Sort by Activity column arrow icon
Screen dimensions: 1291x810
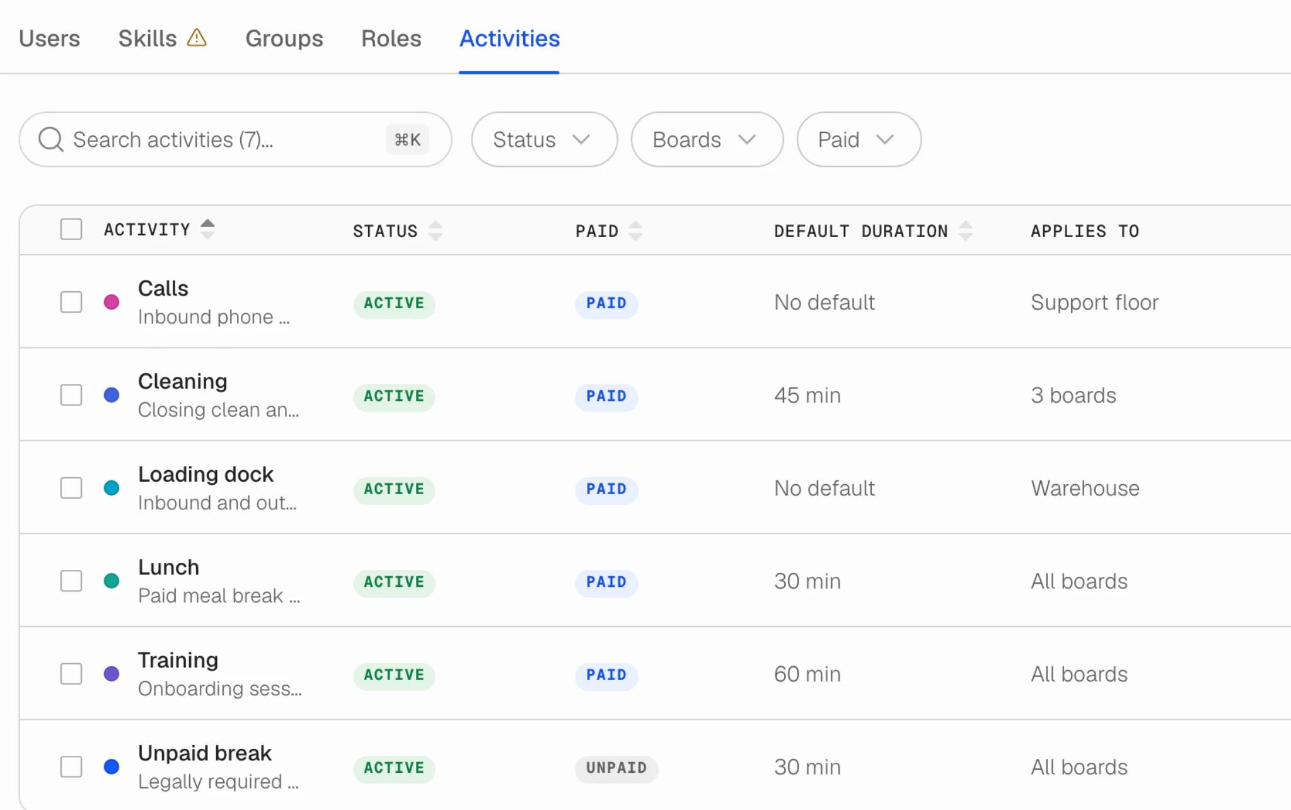(x=207, y=228)
